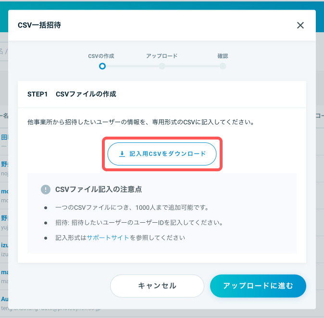The image size is (324, 318).
Task: Click the キャンセル button
Action: click(x=157, y=286)
